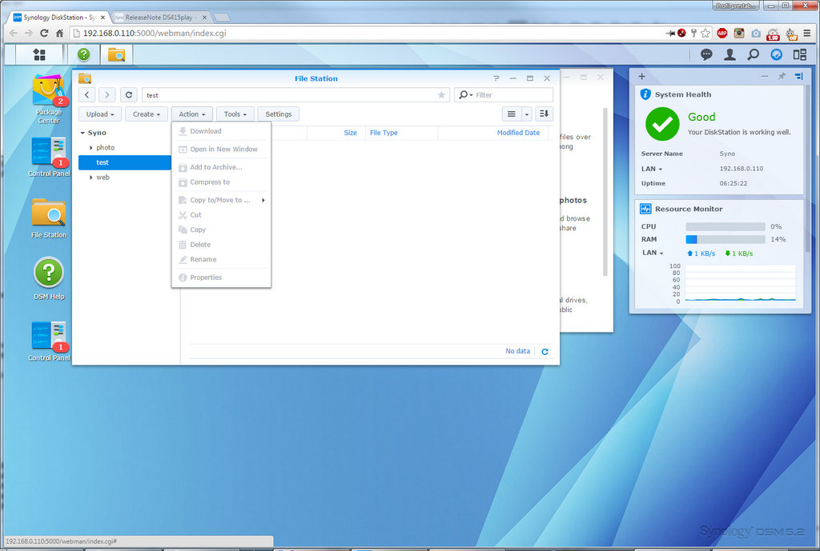
Task: Add a widget with the plus icon
Action: [641, 76]
